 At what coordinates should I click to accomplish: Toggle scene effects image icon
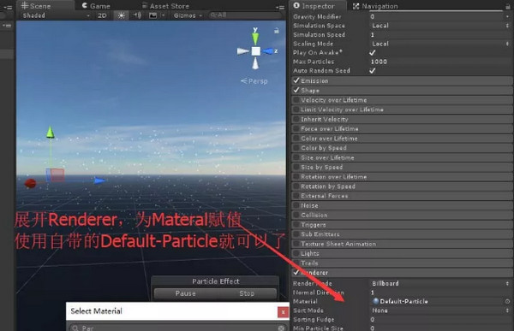point(152,15)
